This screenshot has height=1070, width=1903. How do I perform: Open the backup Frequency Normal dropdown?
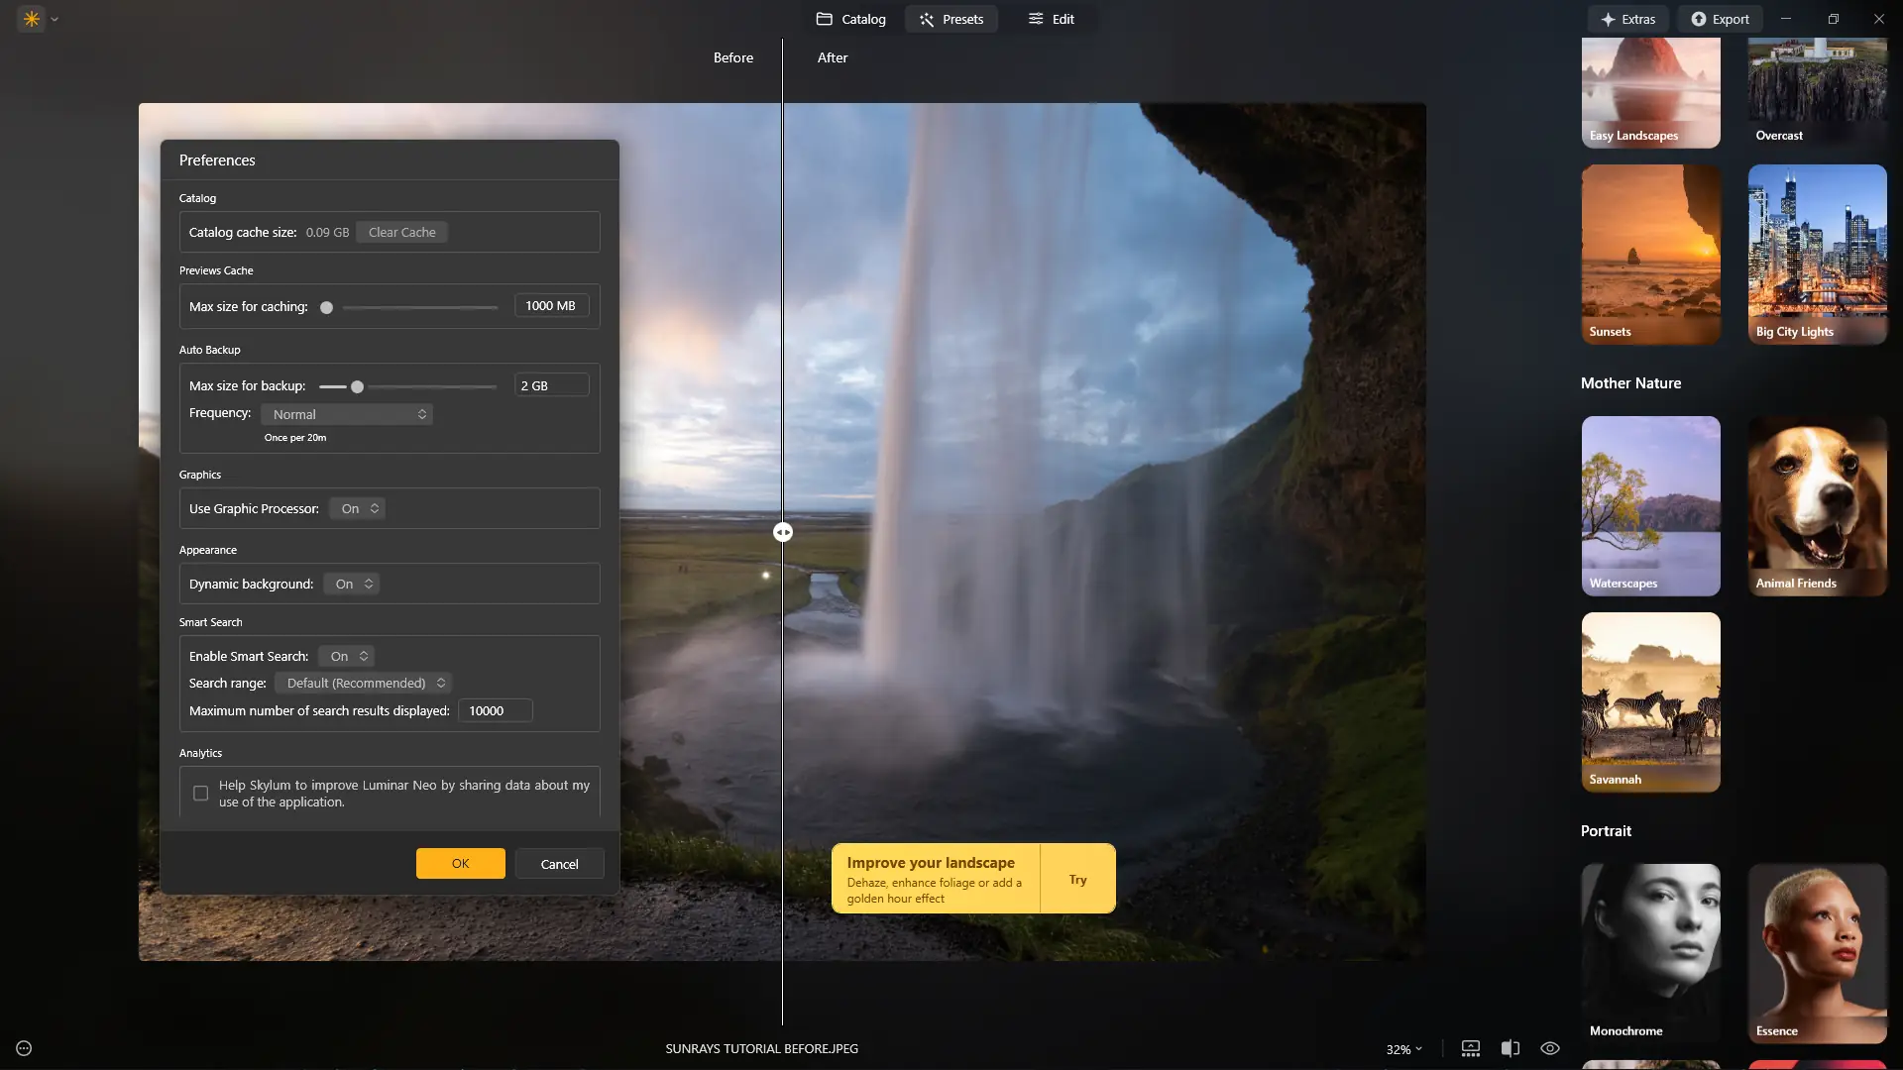pos(348,414)
